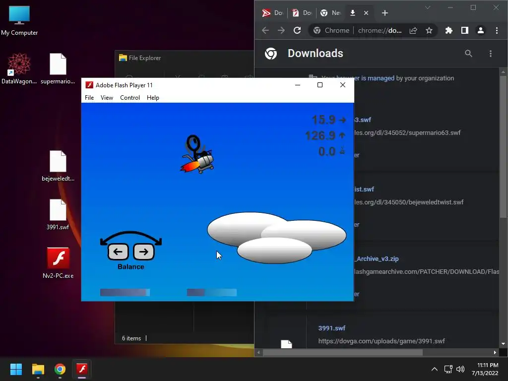Select the supermario desktop file
The image size is (508, 381).
click(58, 68)
